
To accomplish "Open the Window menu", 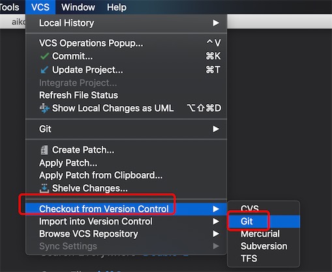I will click(x=78, y=7).
